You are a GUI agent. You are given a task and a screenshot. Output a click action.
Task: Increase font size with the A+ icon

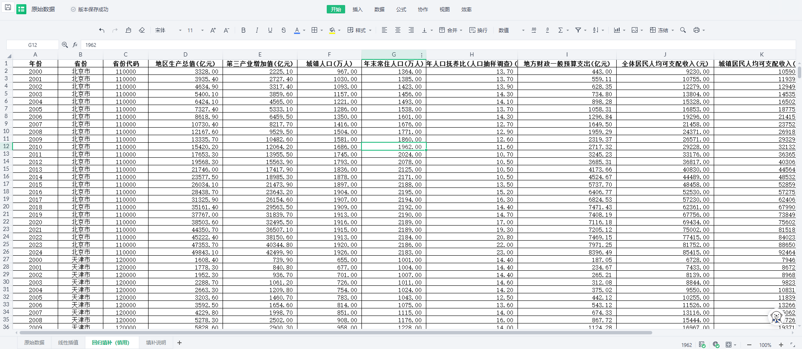[213, 30]
